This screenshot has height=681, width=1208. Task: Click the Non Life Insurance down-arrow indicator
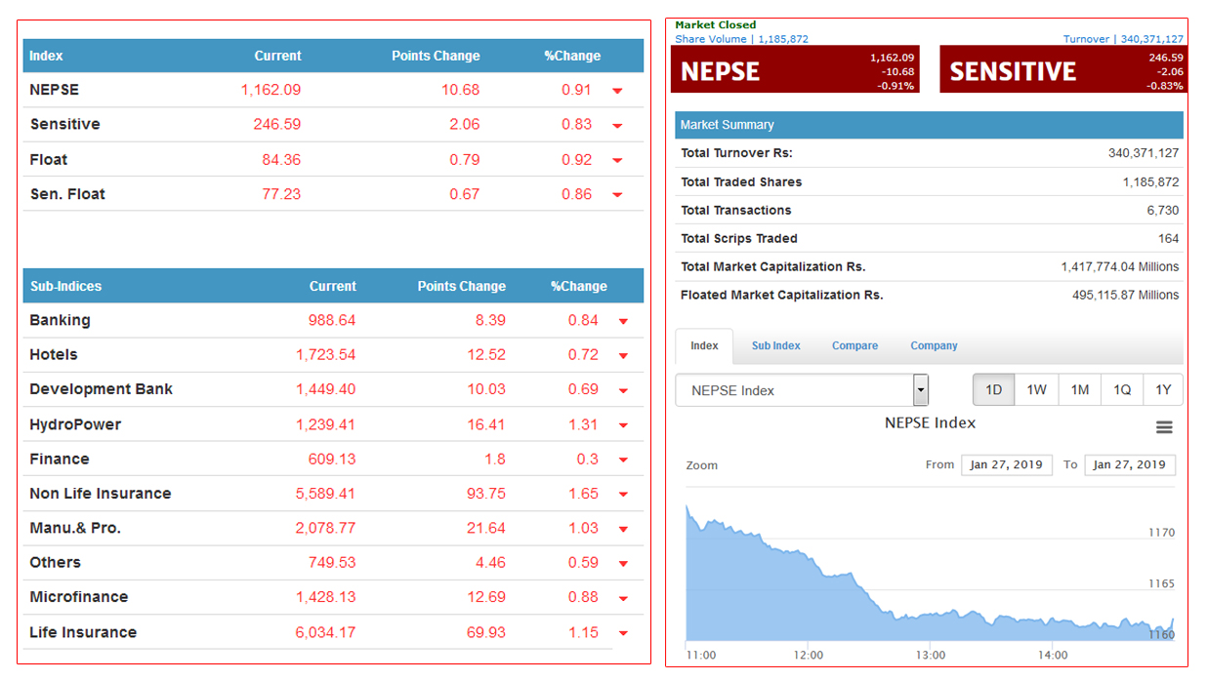[623, 495]
